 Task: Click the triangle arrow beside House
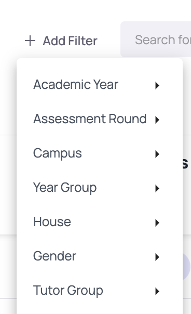pos(157,223)
